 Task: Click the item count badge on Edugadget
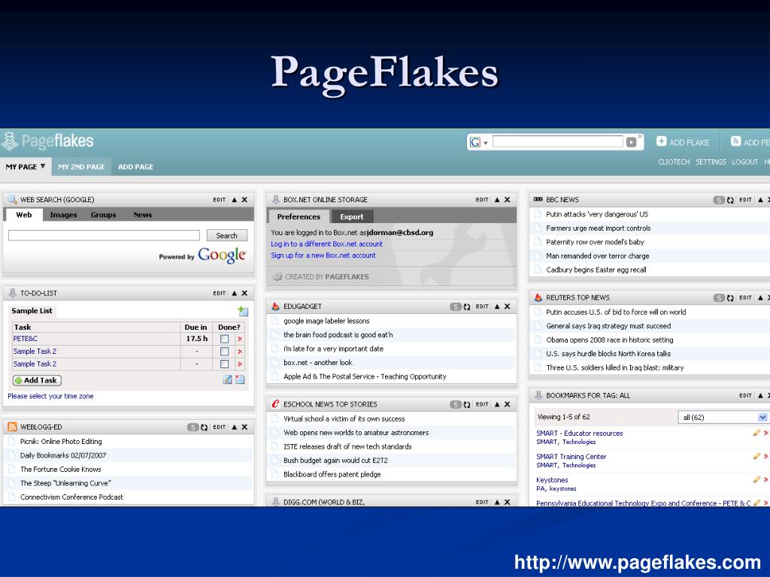[x=456, y=307]
